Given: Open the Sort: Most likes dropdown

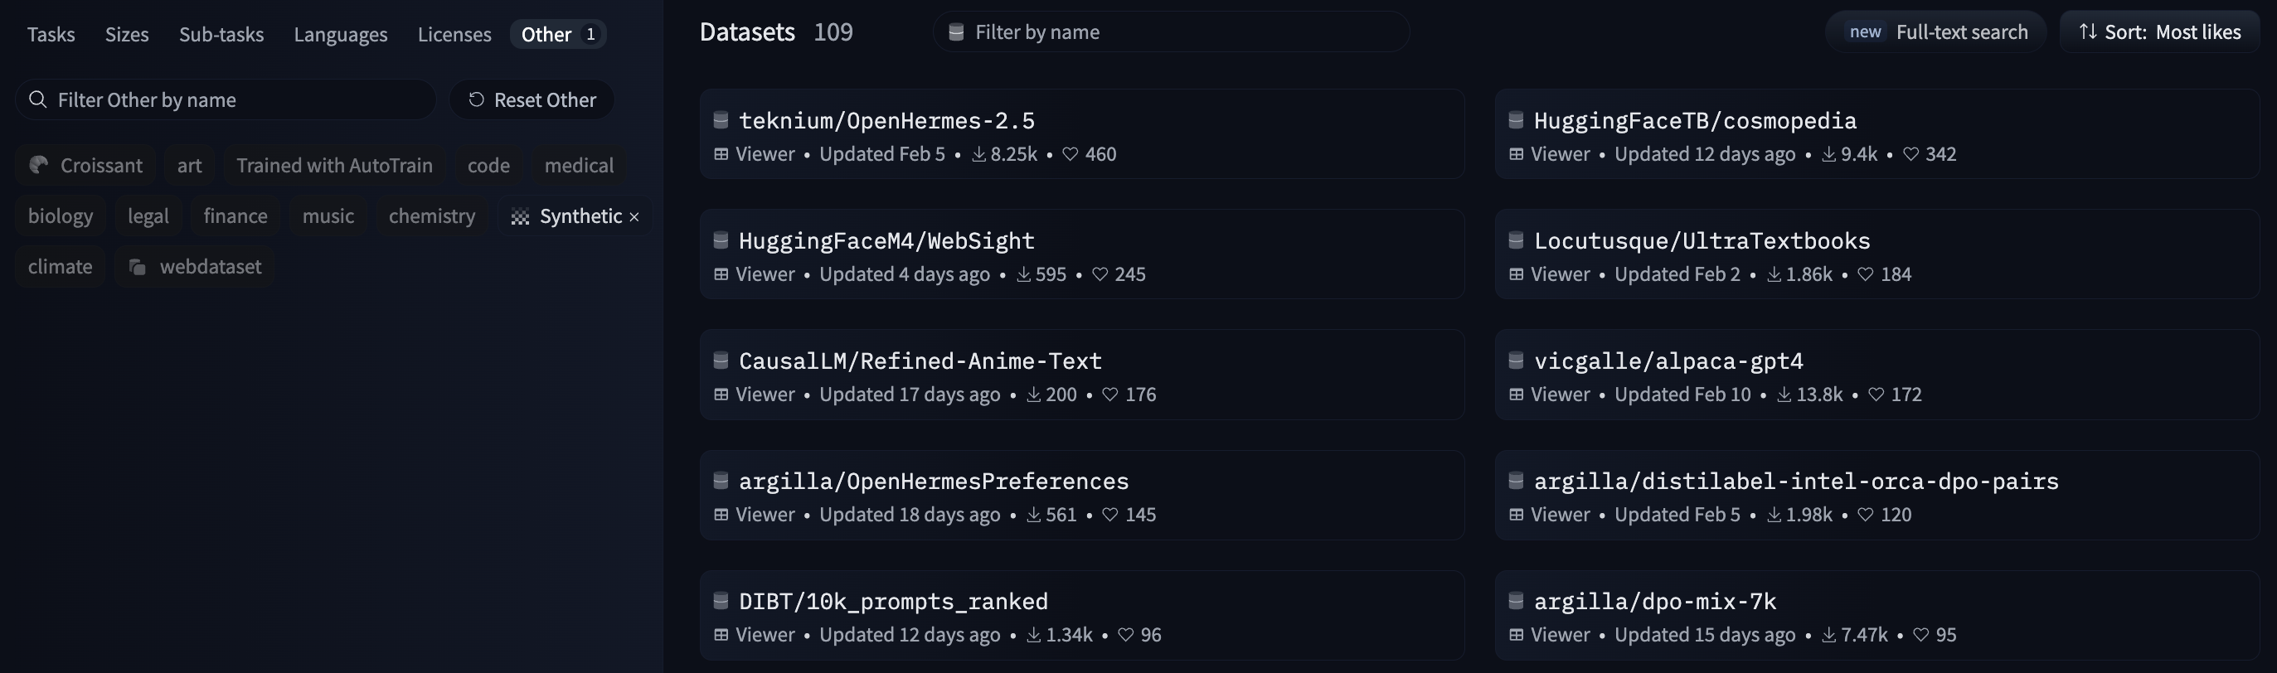Looking at the screenshot, I should pyautogui.click(x=2159, y=32).
